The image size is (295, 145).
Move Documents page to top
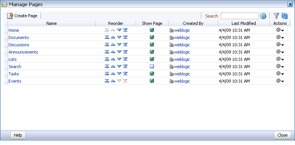coord(107,37)
